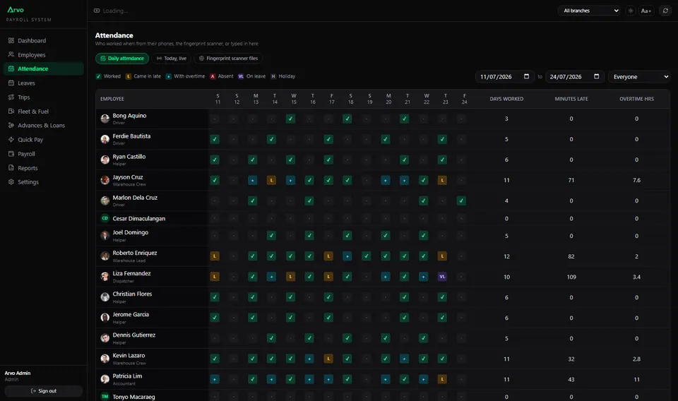Screen dimensions: 678x401
Task: Click Marlon Dela Cruz's check on Friday 24
Action: tap(461, 200)
